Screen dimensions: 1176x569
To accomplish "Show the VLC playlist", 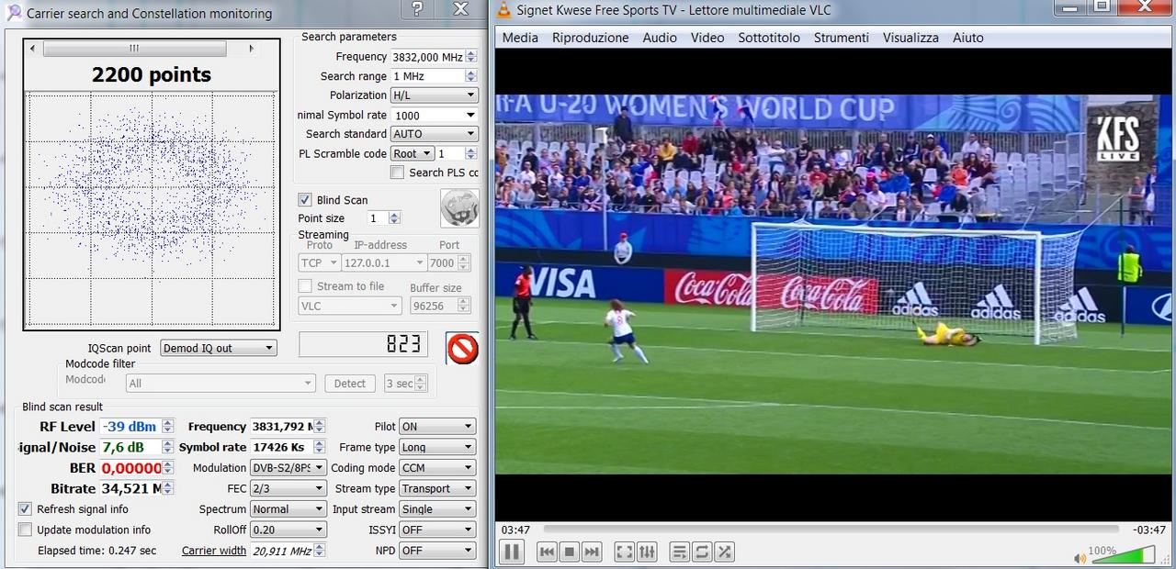I will 679,552.
